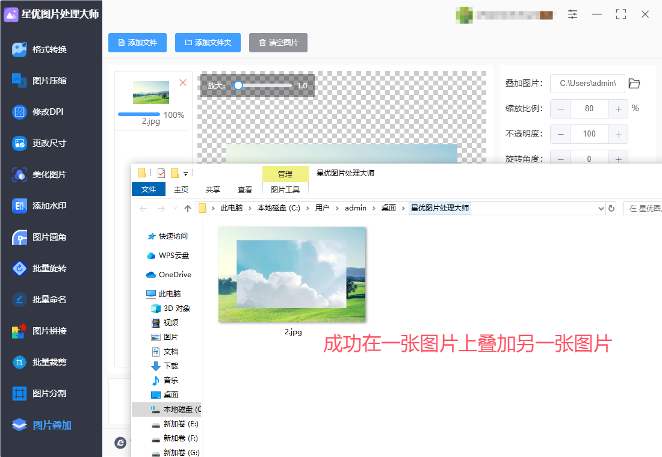Open the 批量命名 batch rename tool
The height and width of the screenshot is (457, 662).
[40, 299]
